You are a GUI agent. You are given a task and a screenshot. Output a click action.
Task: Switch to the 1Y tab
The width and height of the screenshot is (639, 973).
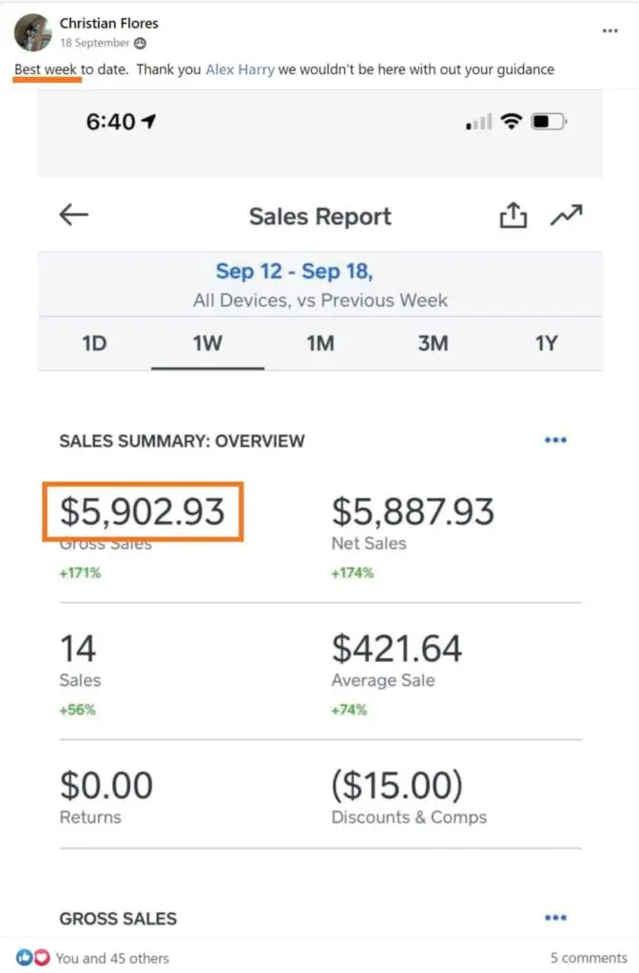coord(545,343)
